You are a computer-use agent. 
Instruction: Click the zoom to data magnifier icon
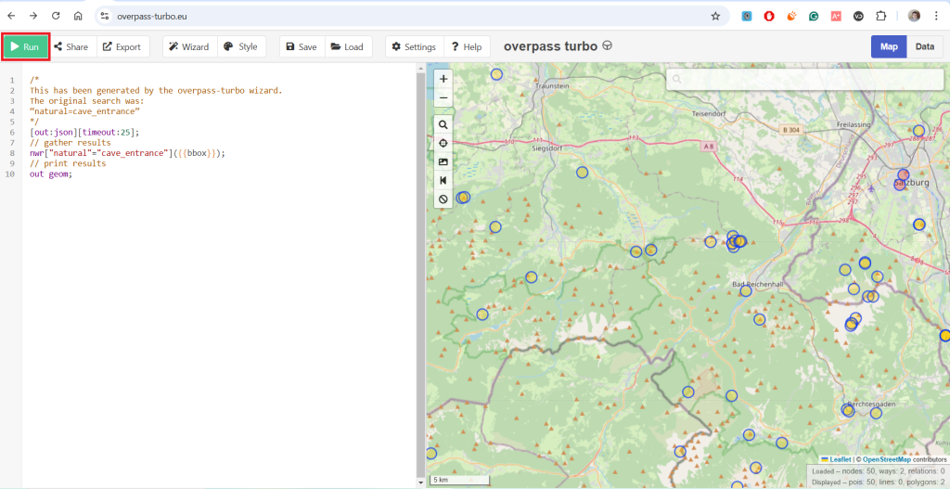click(443, 125)
